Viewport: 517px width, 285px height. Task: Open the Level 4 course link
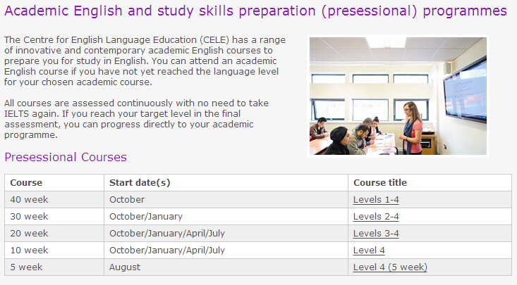[x=369, y=251]
